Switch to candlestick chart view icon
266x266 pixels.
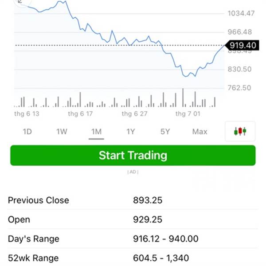point(240,131)
